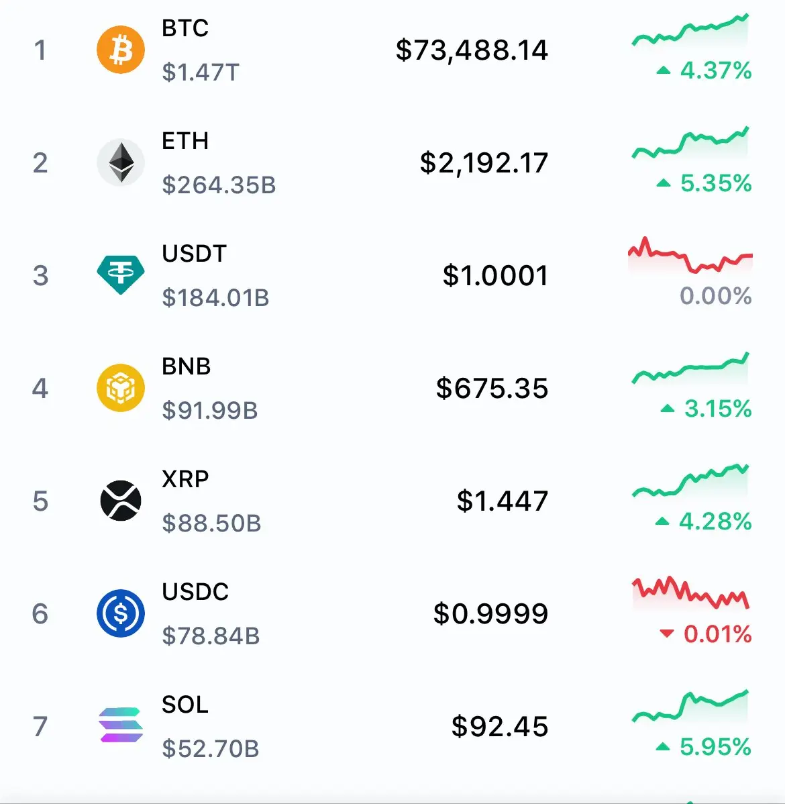The width and height of the screenshot is (785, 804).
Task: View the USDT red sparkline chart
Action: coord(690,256)
